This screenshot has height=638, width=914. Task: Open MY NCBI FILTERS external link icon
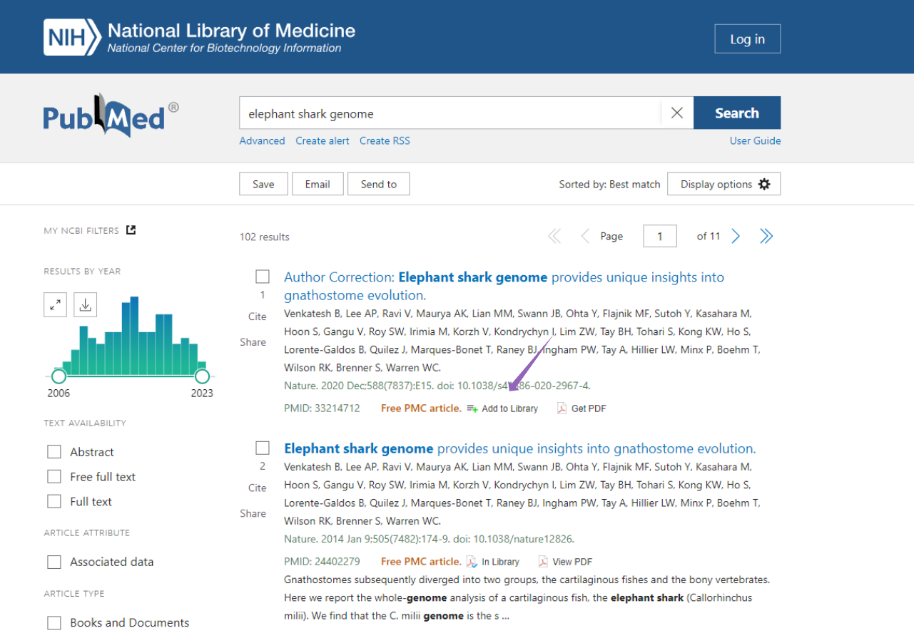point(130,230)
